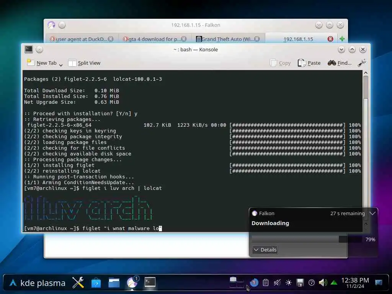Click the Falkon window app icon
The height and width of the screenshot is (294, 392).
(x=52, y=25)
